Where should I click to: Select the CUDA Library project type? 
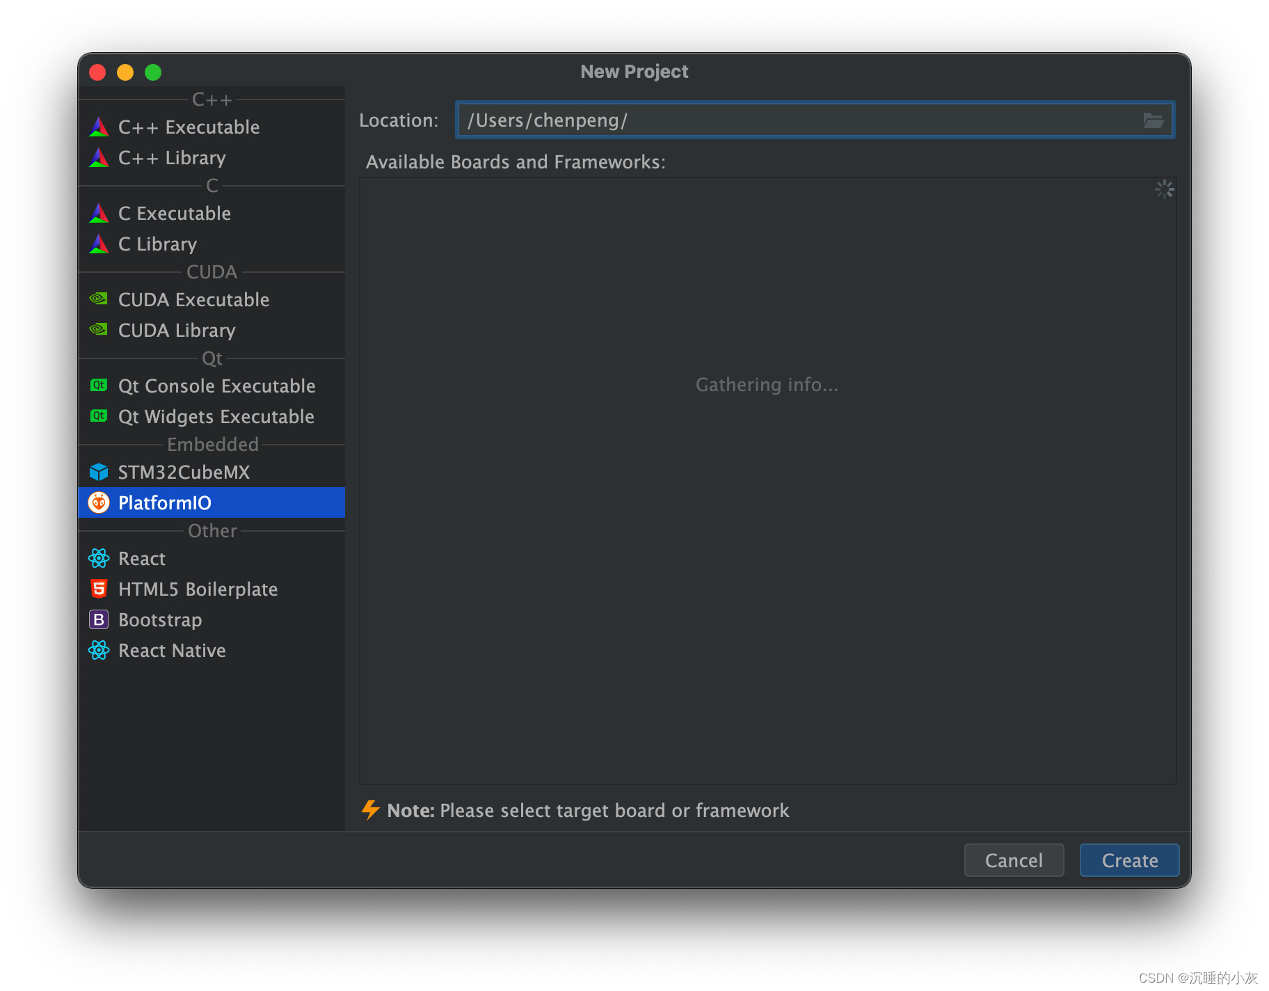[211, 330]
